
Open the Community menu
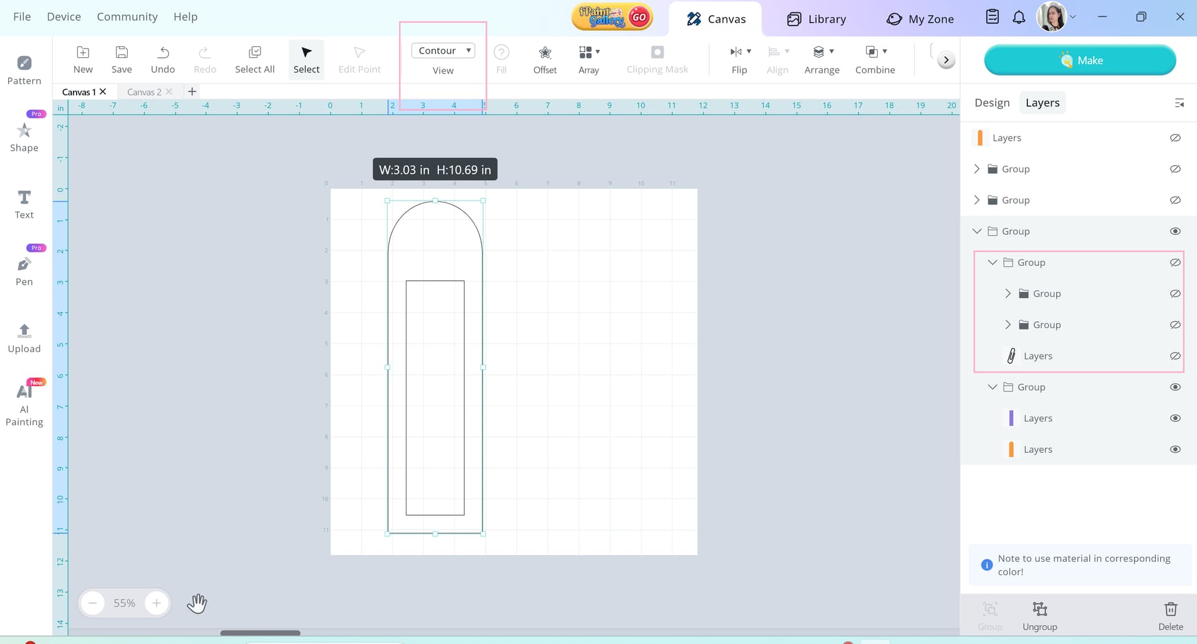pyautogui.click(x=127, y=17)
